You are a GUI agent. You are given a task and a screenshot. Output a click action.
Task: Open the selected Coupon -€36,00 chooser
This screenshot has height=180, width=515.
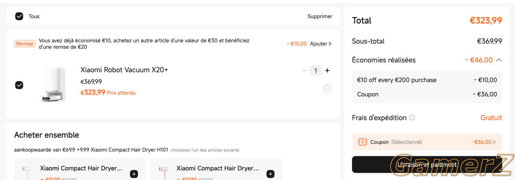tap(427, 142)
